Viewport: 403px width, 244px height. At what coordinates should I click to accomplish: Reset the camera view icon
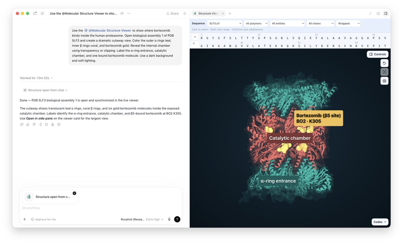pos(384,63)
